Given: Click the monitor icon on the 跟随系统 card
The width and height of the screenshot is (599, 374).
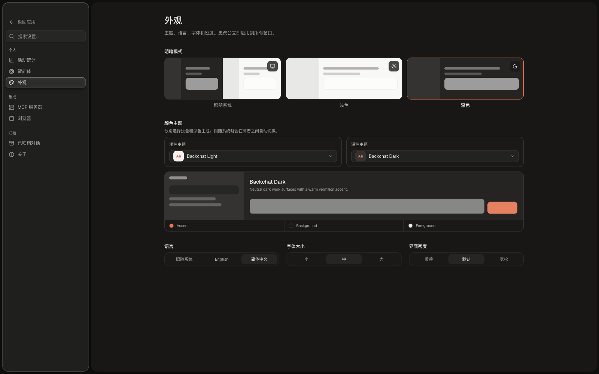Looking at the screenshot, I should coord(273,66).
